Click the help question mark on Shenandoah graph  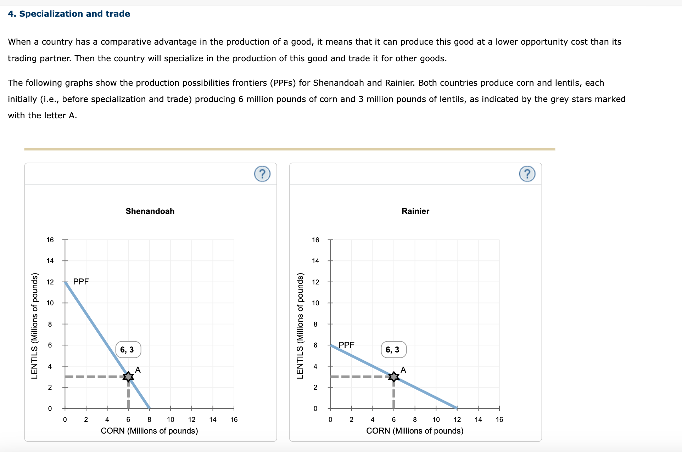(x=262, y=174)
